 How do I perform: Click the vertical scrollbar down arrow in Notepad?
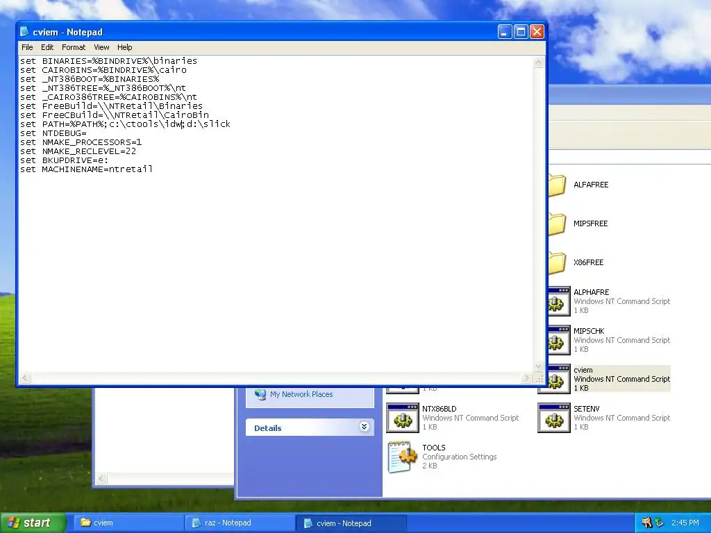coord(538,366)
